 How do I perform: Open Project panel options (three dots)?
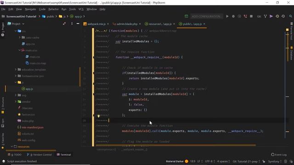tap(72, 23)
